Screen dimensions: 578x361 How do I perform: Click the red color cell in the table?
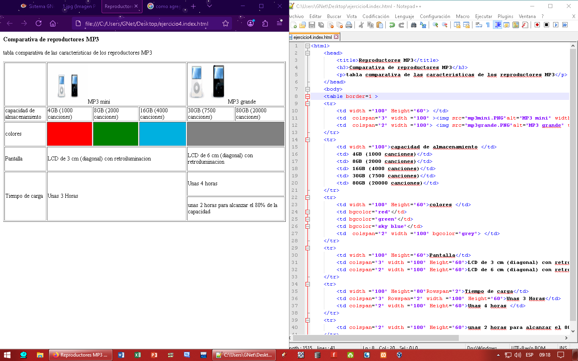click(x=69, y=134)
